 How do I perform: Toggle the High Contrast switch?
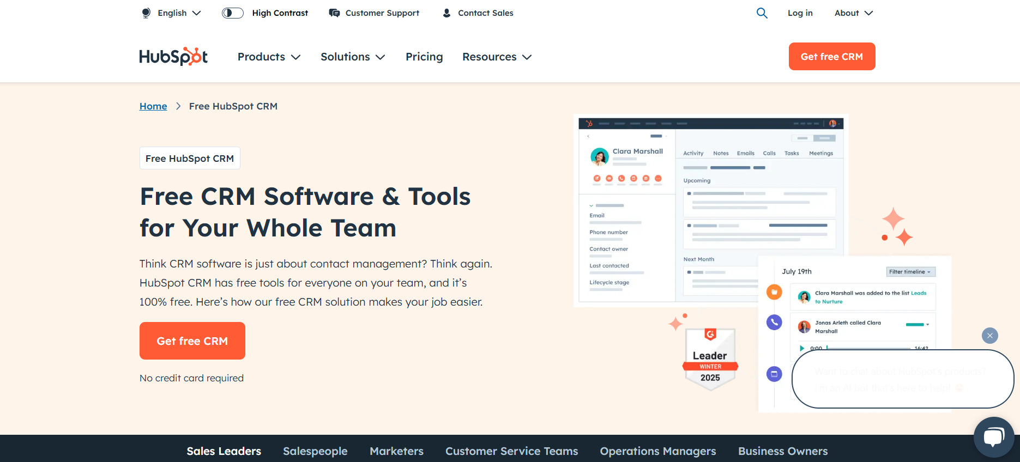tap(233, 13)
